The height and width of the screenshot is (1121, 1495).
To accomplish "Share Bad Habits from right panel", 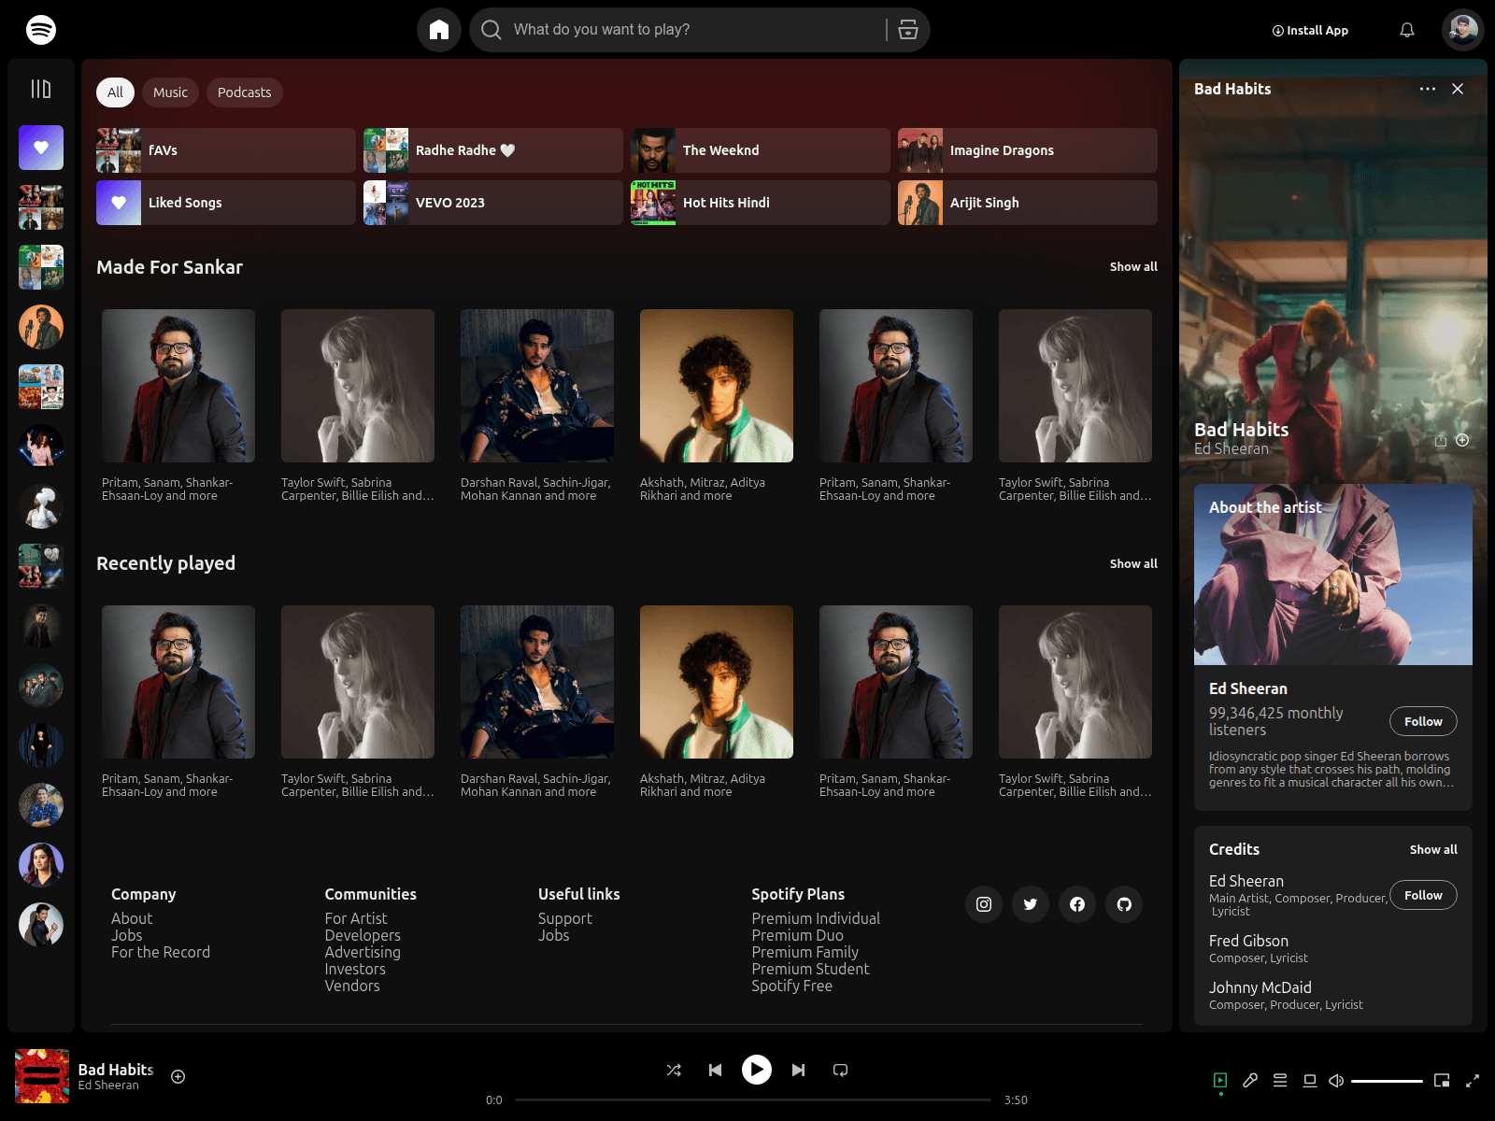I will pos(1441,440).
